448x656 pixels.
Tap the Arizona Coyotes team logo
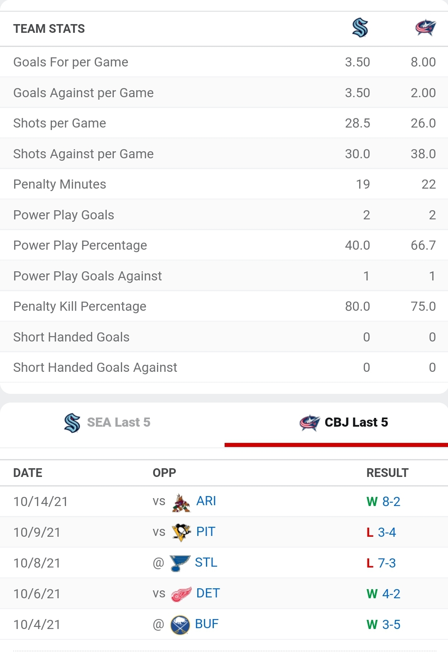point(181,502)
